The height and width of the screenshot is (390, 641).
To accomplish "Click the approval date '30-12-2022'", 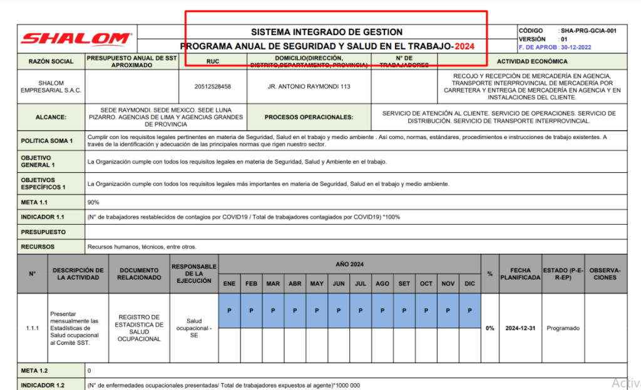I will pos(576,48).
